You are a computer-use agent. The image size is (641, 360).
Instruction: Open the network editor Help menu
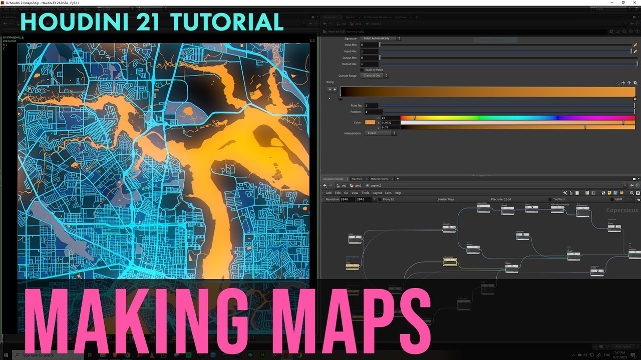[398, 193]
